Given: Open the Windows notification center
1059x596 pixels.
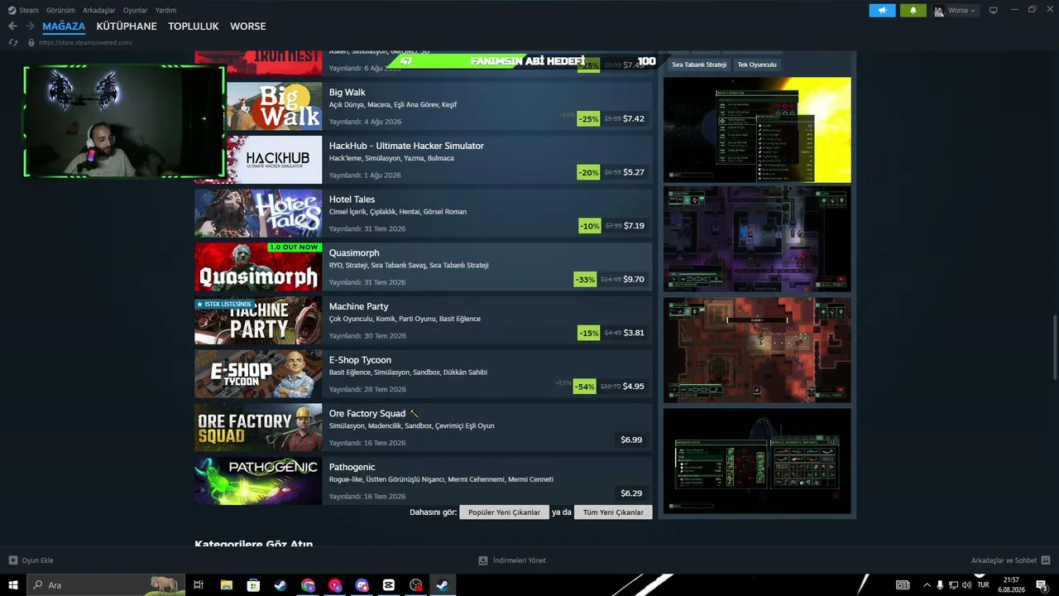Looking at the screenshot, I should pos(1042,585).
